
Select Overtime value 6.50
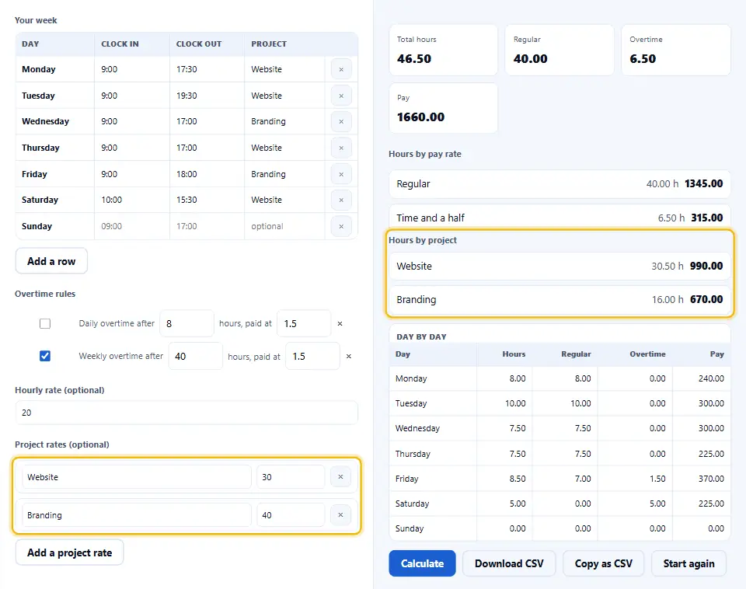coord(643,59)
